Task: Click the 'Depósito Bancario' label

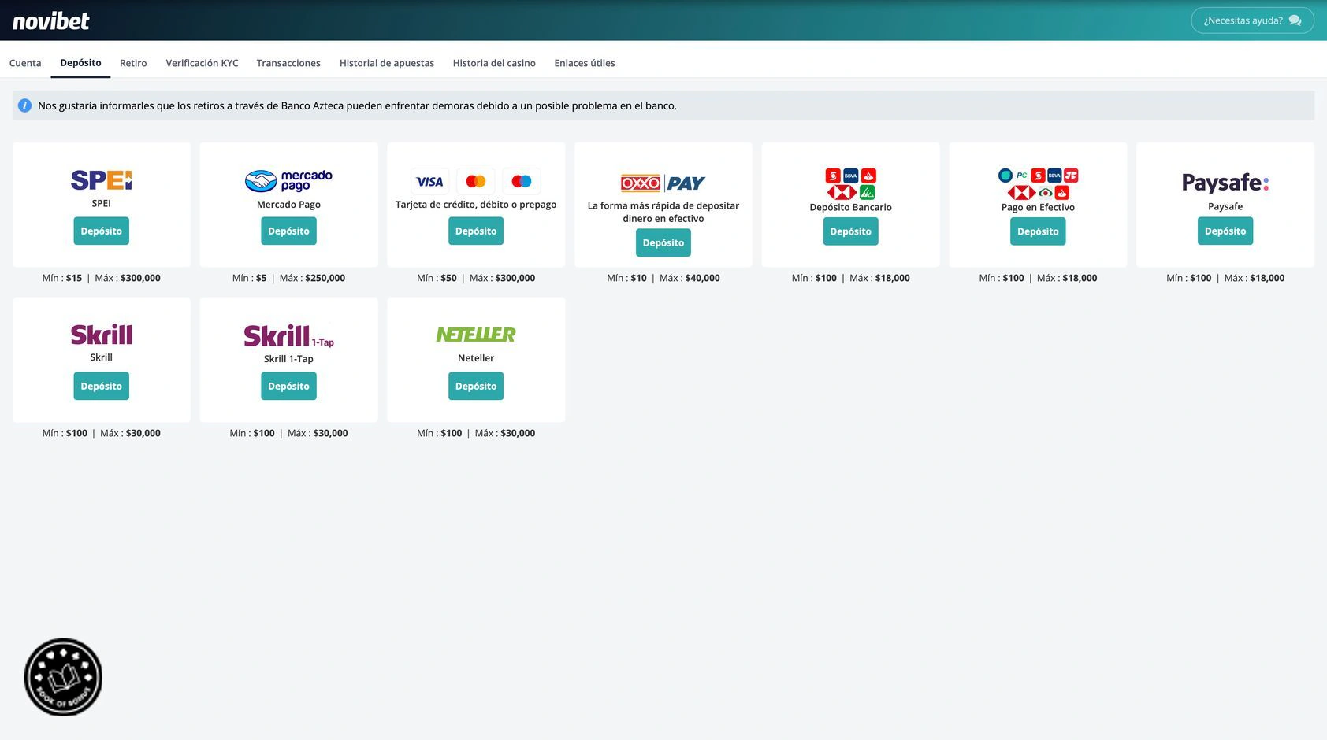Action: click(x=851, y=207)
